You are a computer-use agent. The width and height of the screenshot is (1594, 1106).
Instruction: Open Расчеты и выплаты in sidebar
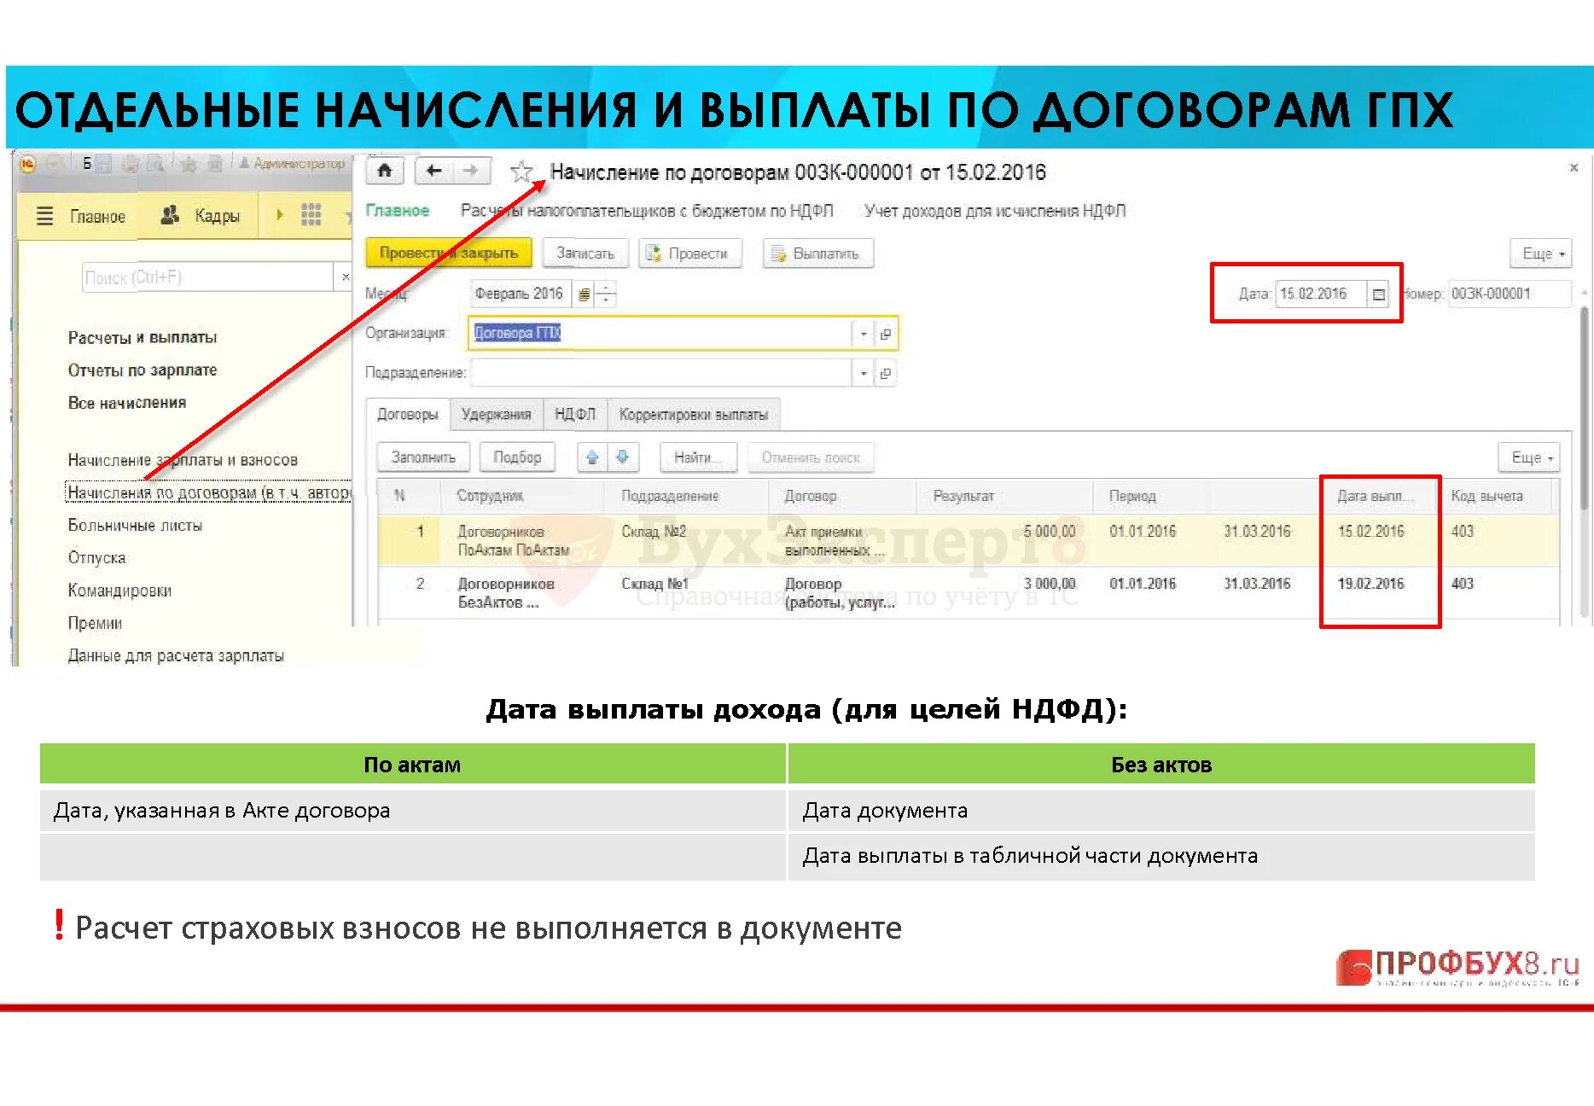coord(143,338)
